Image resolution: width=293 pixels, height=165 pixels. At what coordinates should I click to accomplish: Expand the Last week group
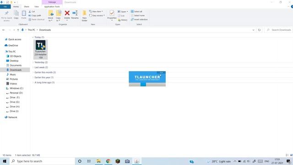pyautogui.click(x=33, y=67)
